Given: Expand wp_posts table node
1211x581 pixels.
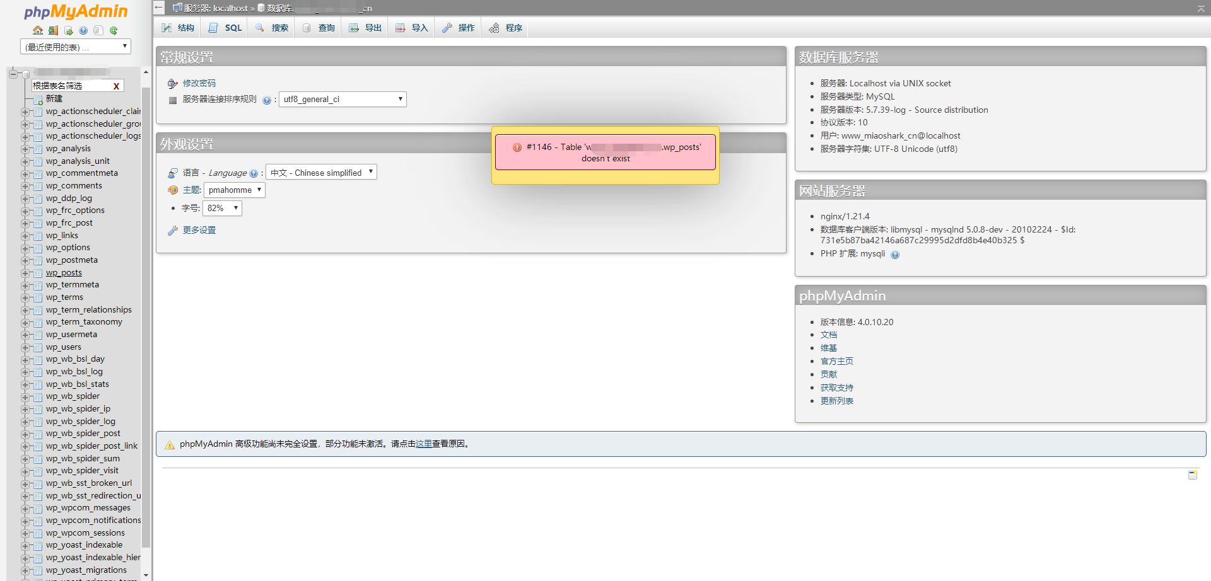Looking at the screenshot, I should (x=25, y=273).
